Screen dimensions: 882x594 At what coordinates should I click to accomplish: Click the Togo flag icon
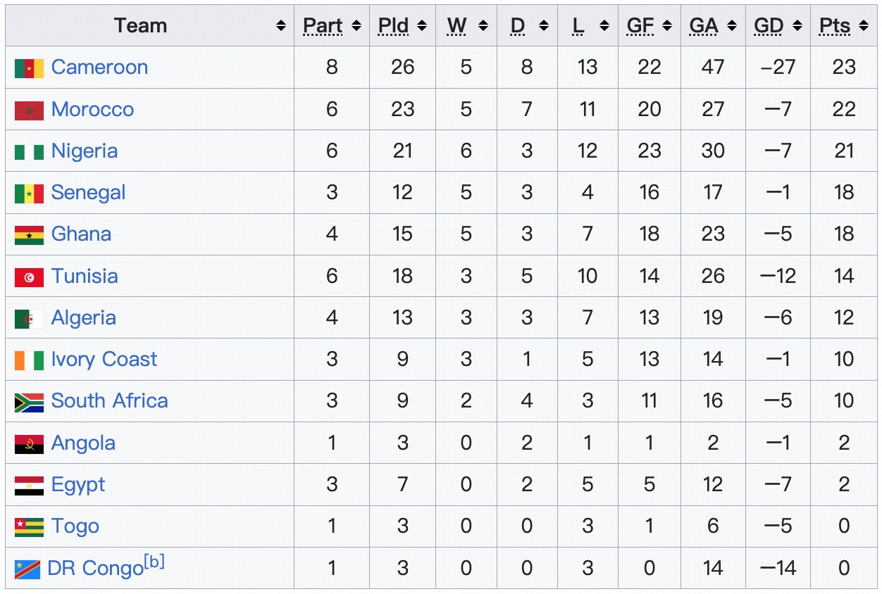[29, 527]
